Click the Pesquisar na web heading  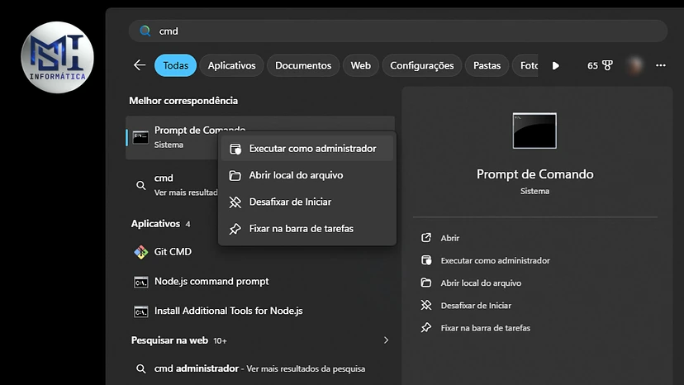[169, 340]
